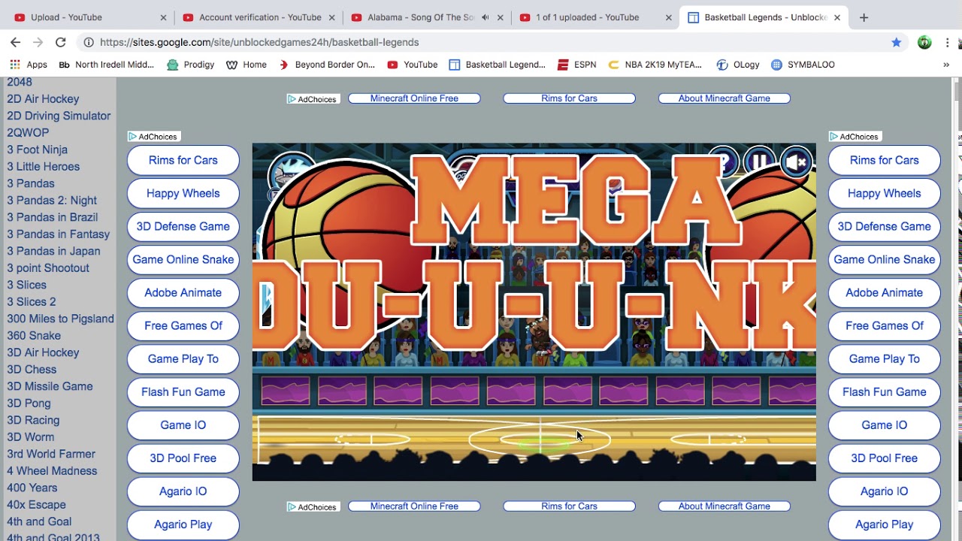
Task: Open 3 Pandas in Brazil link
Action: click(53, 217)
